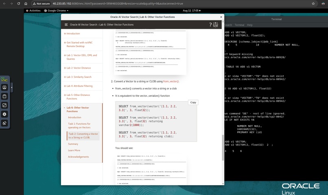Image resolution: width=328 pixels, height=195 pixels.
Task: Open Activities overview
Action: pos(33,11)
